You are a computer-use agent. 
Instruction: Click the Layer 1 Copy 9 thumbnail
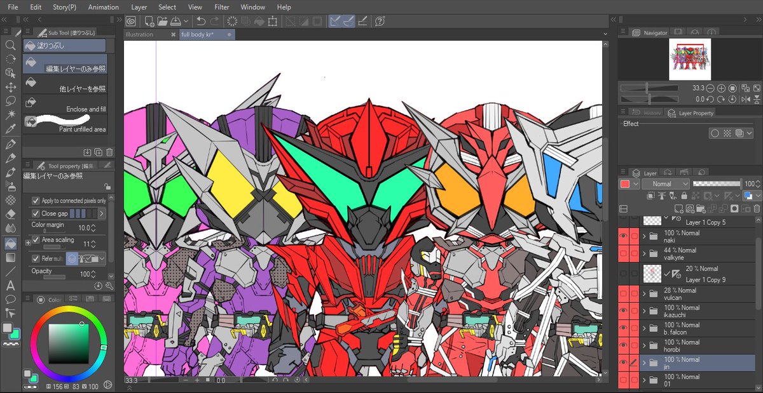[x=653, y=273]
